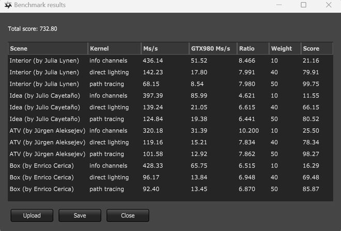This screenshot has width=341, height=231.
Task: Select the Idea path tracing row
Action: click(x=171, y=119)
